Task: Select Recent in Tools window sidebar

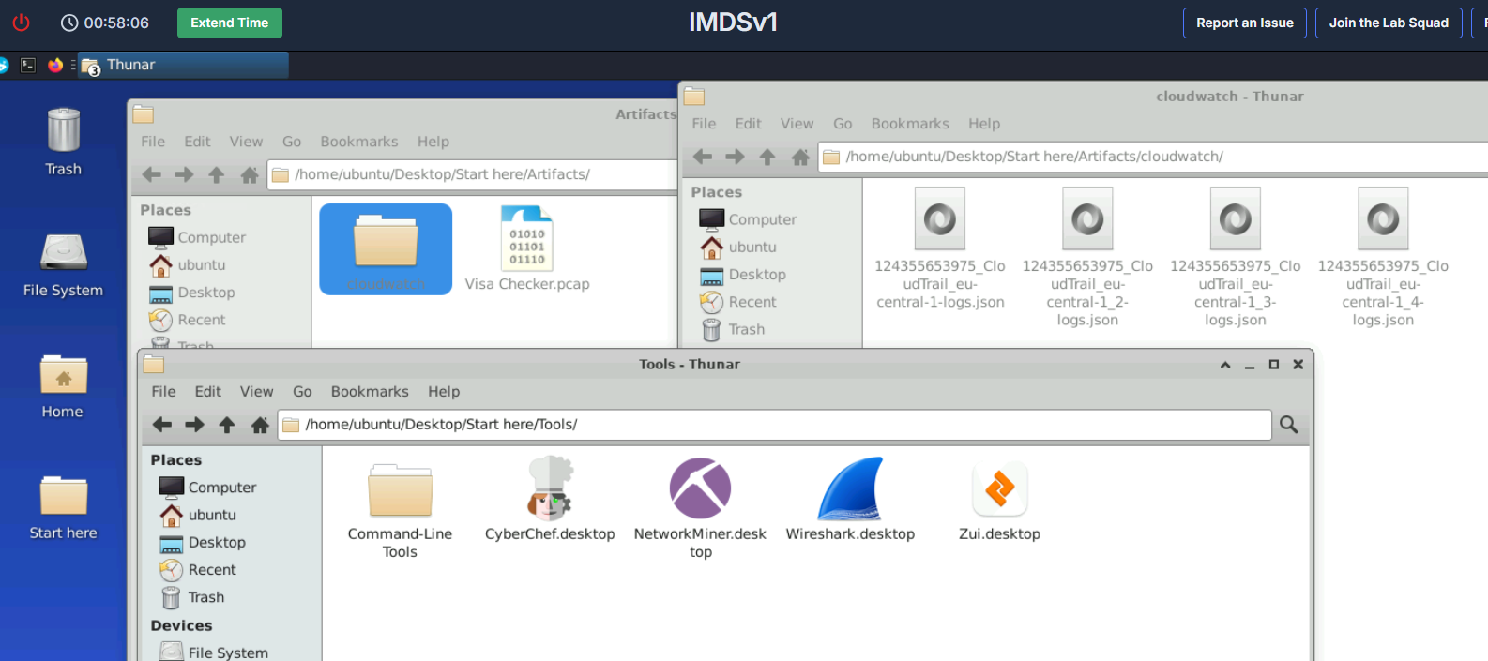Action: click(199, 570)
